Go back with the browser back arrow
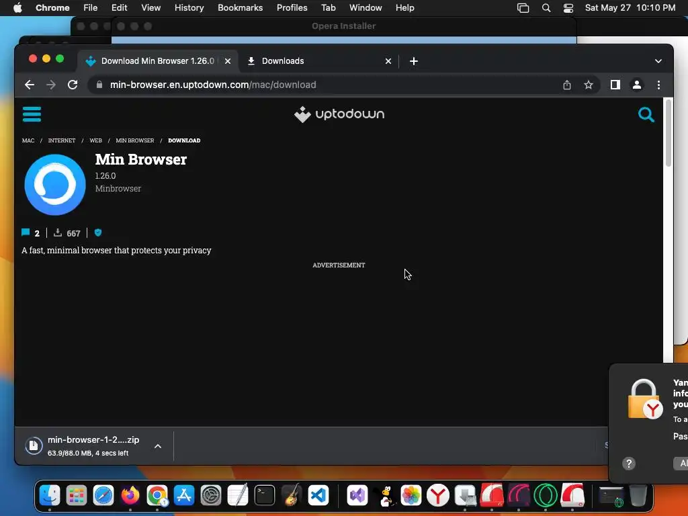Viewport: 688px width, 516px height. coord(30,85)
